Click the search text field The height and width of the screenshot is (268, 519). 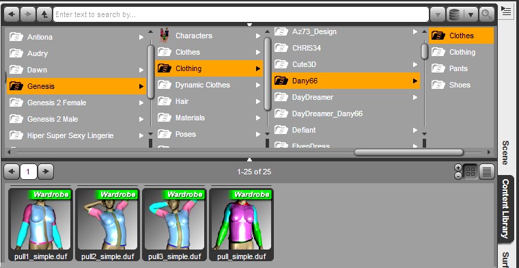(x=241, y=14)
